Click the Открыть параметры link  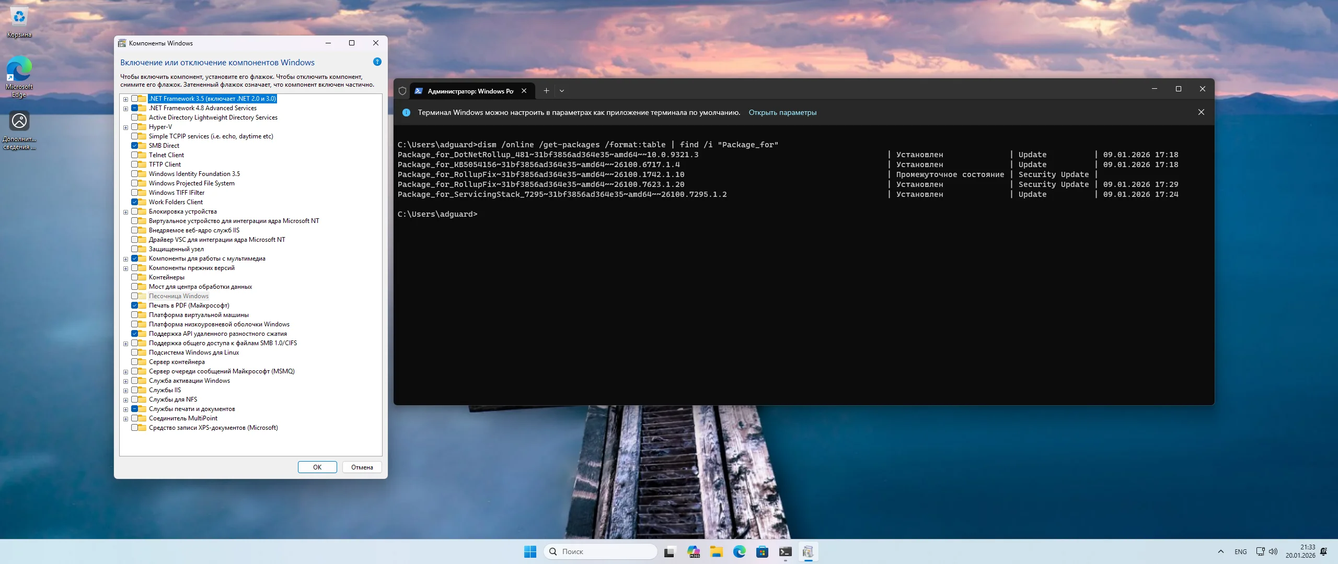(x=782, y=112)
